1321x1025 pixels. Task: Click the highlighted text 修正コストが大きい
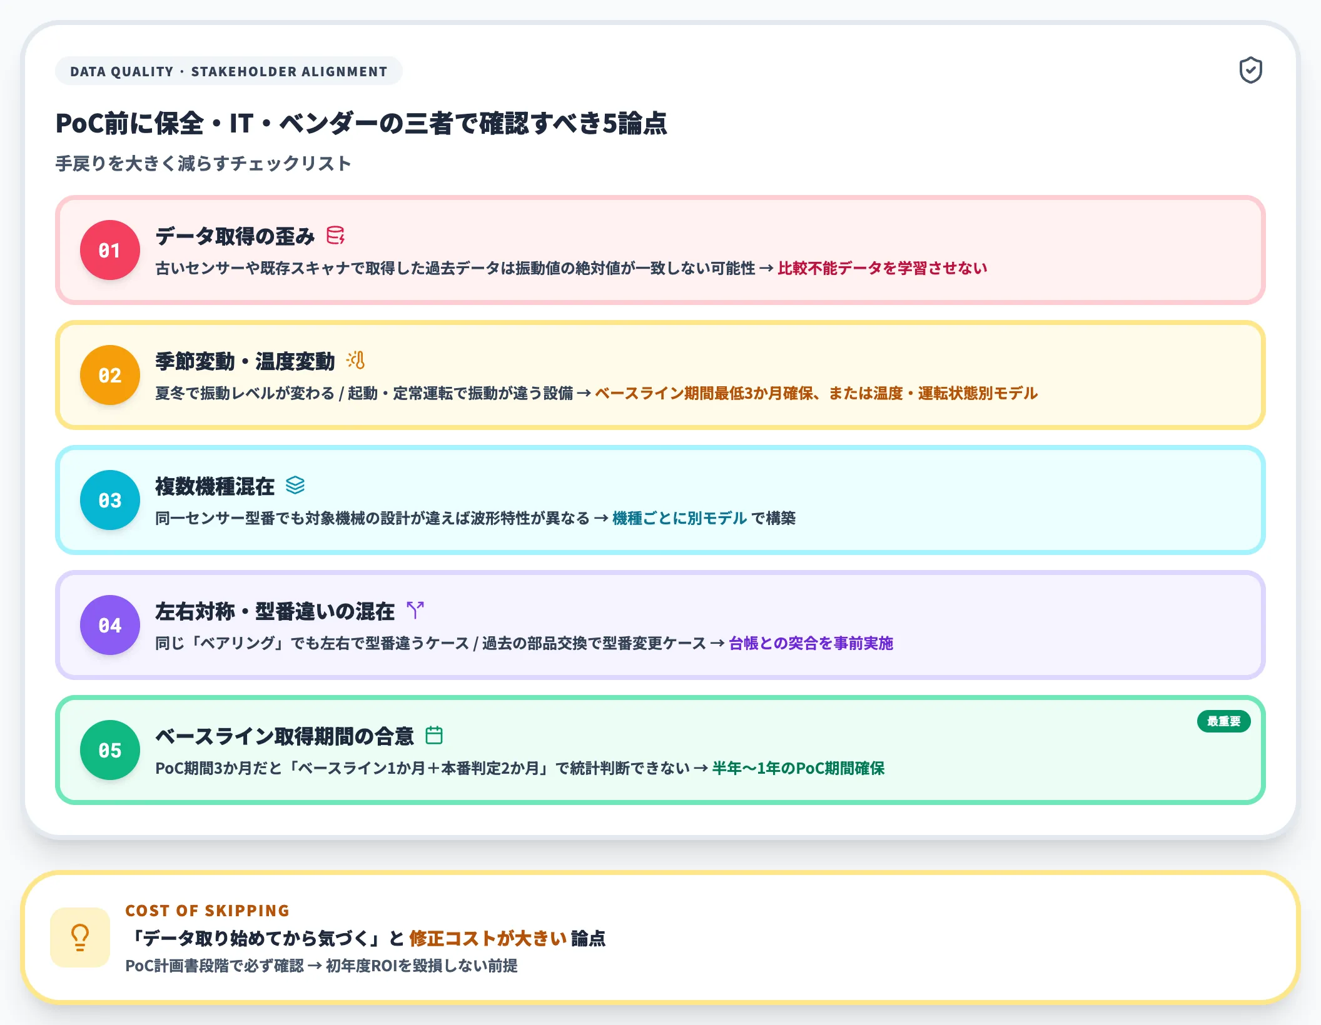tap(488, 938)
